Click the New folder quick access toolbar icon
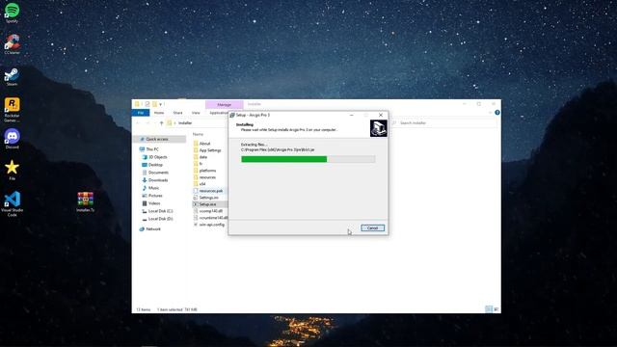Screen dimensions: 617x347 (154, 104)
